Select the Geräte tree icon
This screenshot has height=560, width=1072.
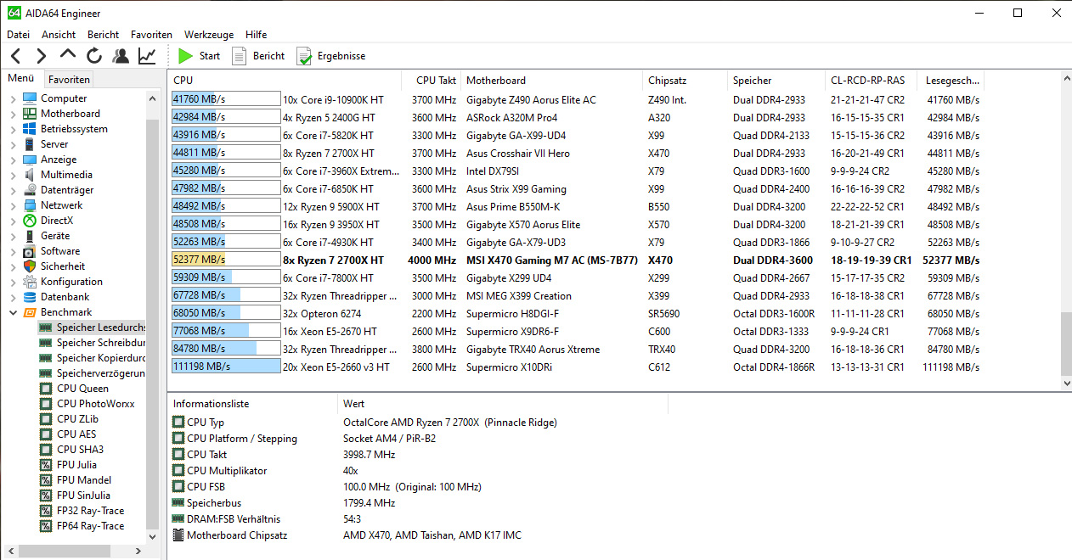(30, 236)
